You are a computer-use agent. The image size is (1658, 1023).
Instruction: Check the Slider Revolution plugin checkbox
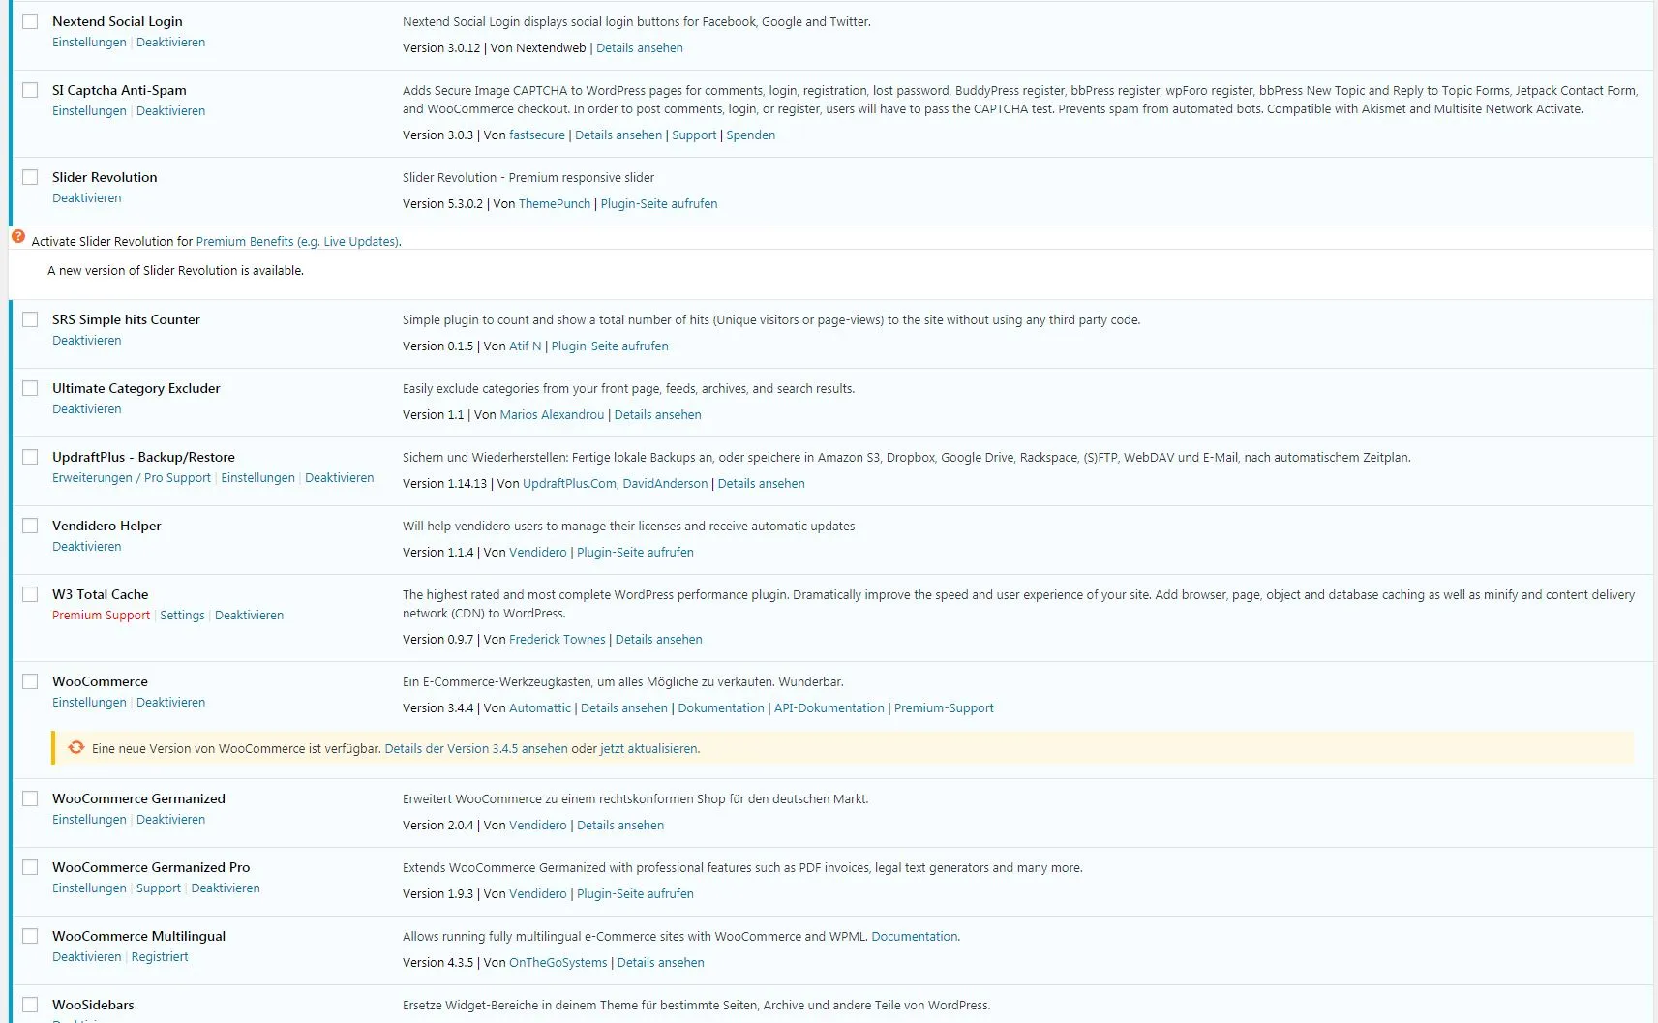click(31, 177)
